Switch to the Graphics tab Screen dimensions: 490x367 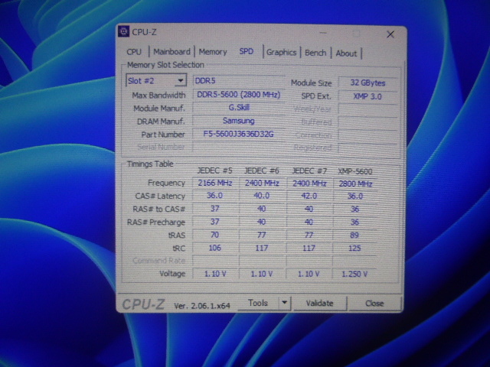(281, 53)
